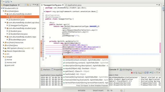Choose licenseUrl(String licenseUrl) from the suggestions
This screenshot has width=165, height=92.
tap(85, 80)
